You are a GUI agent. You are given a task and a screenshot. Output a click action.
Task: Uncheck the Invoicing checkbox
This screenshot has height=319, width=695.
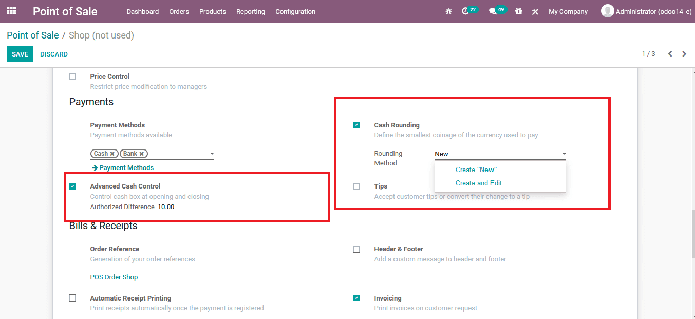(x=356, y=298)
